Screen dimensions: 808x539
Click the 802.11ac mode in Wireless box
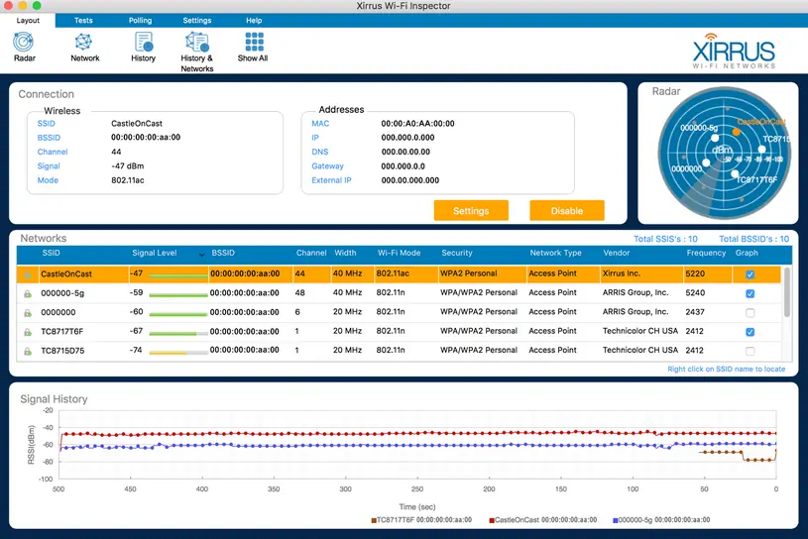[128, 180]
